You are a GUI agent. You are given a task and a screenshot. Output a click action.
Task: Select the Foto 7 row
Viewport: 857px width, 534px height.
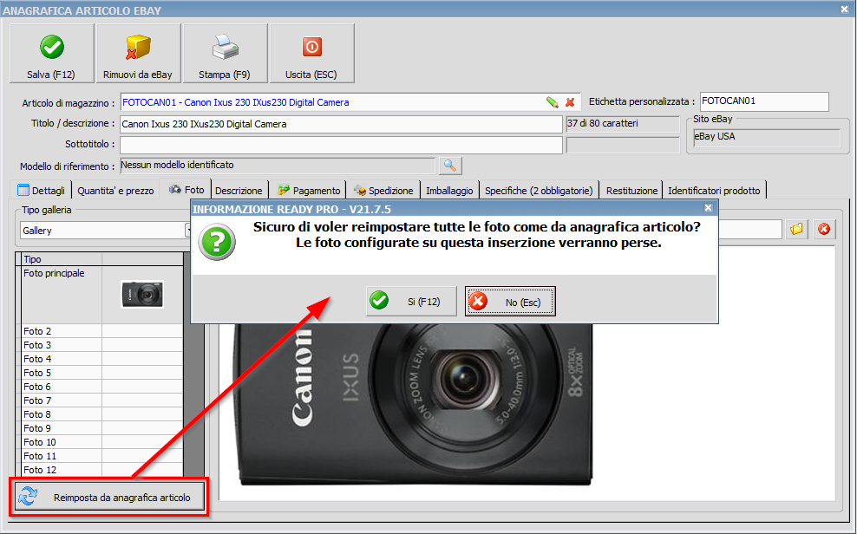(x=102, y=400)
